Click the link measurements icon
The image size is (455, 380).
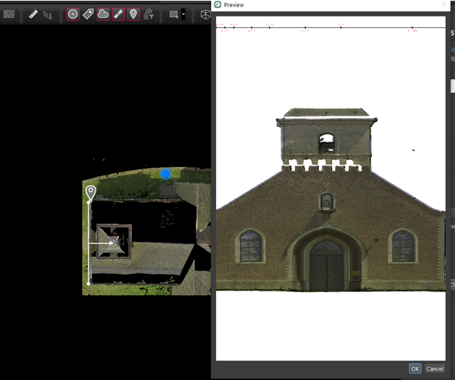click(118, 14)
